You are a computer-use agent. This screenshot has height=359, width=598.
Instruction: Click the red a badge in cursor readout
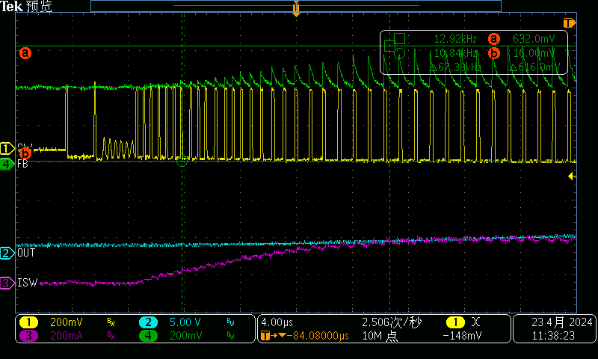[493, 39]
